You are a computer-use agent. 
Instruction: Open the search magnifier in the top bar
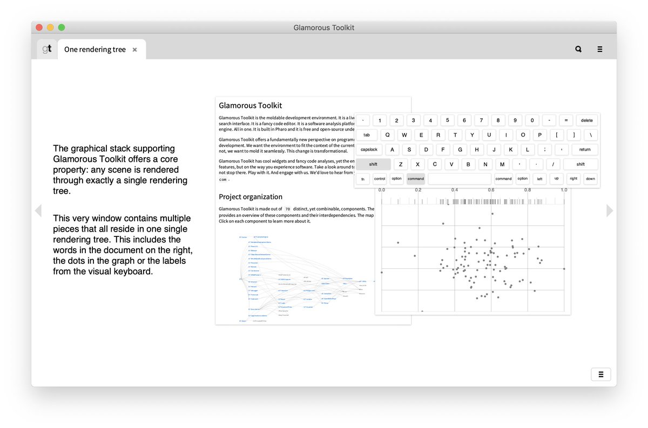(x=578, y=49)
